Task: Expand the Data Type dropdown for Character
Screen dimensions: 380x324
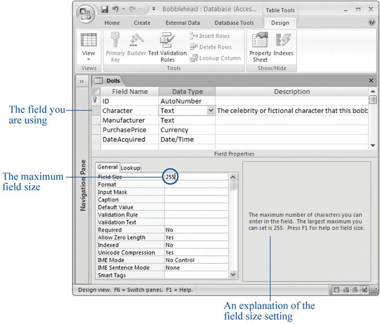Action: coord(211,111)
